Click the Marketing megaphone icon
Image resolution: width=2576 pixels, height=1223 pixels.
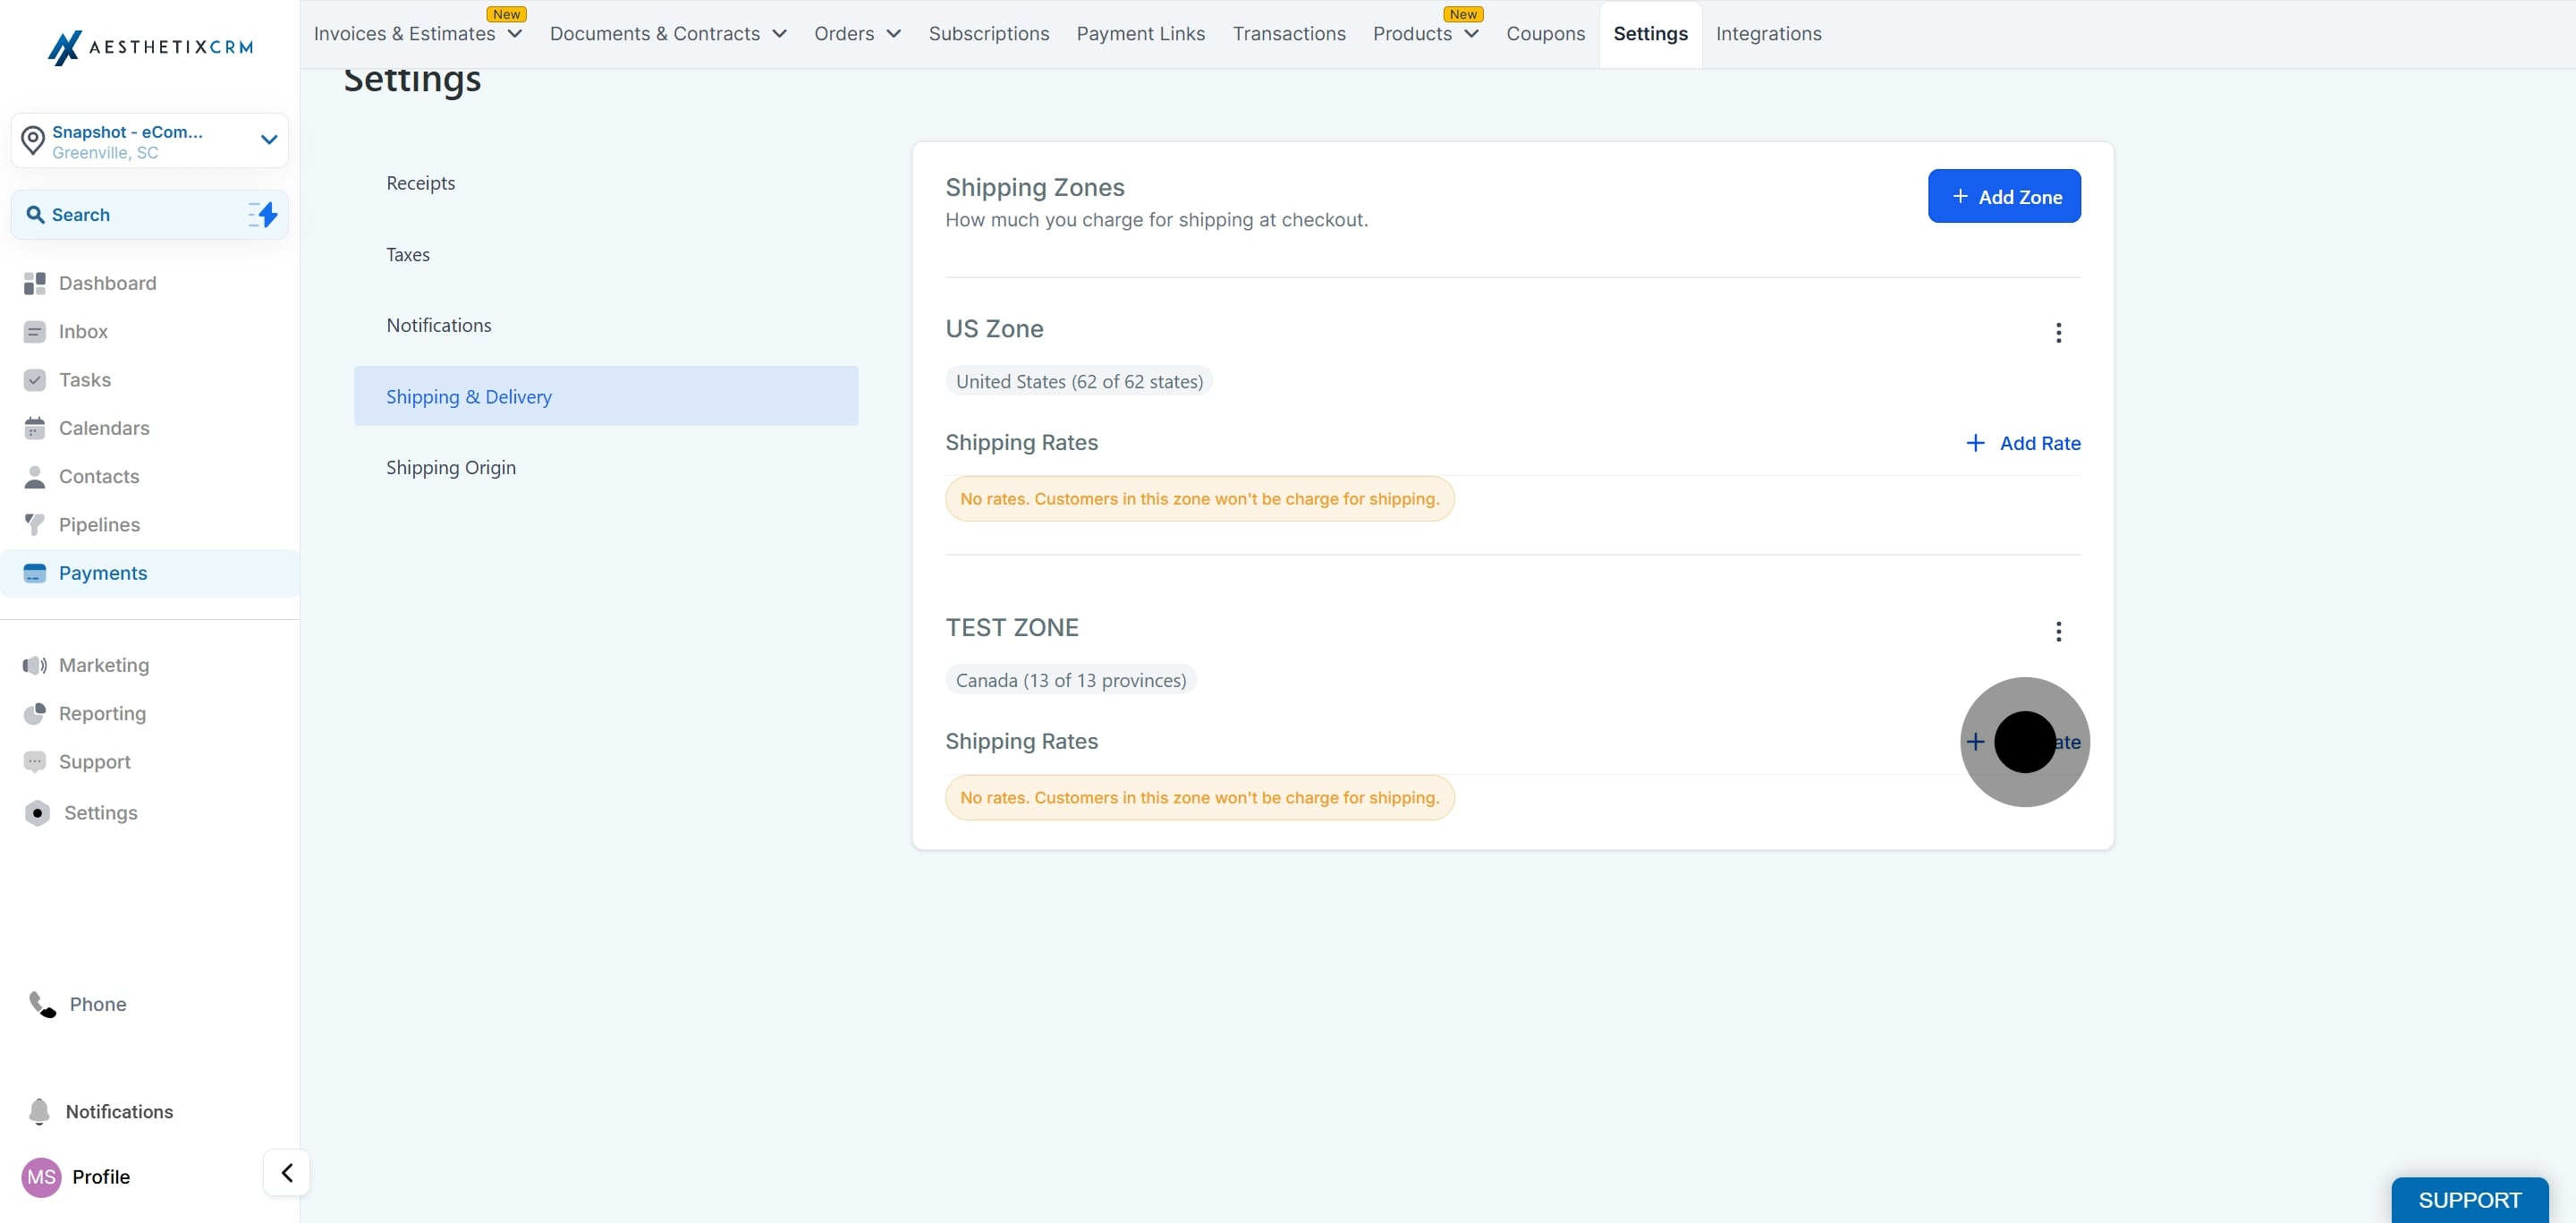click(x=35, y=666)
